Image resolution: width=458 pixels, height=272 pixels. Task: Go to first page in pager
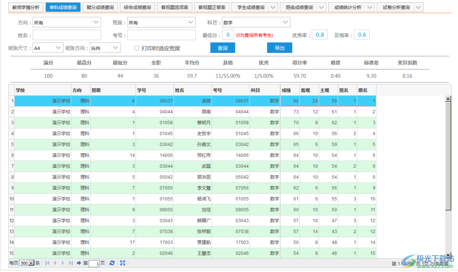[47, 263]
